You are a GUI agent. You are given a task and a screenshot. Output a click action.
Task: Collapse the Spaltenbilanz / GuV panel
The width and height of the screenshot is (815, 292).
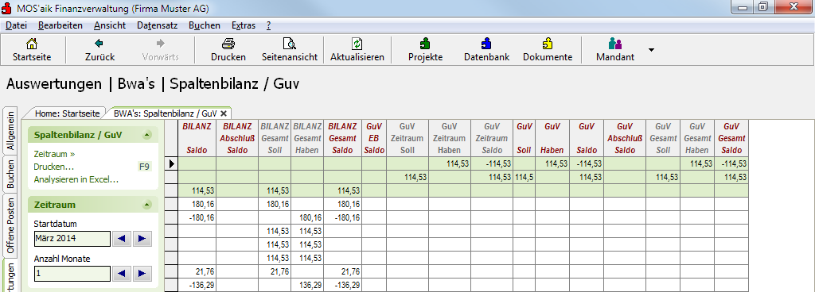point(147,135)
